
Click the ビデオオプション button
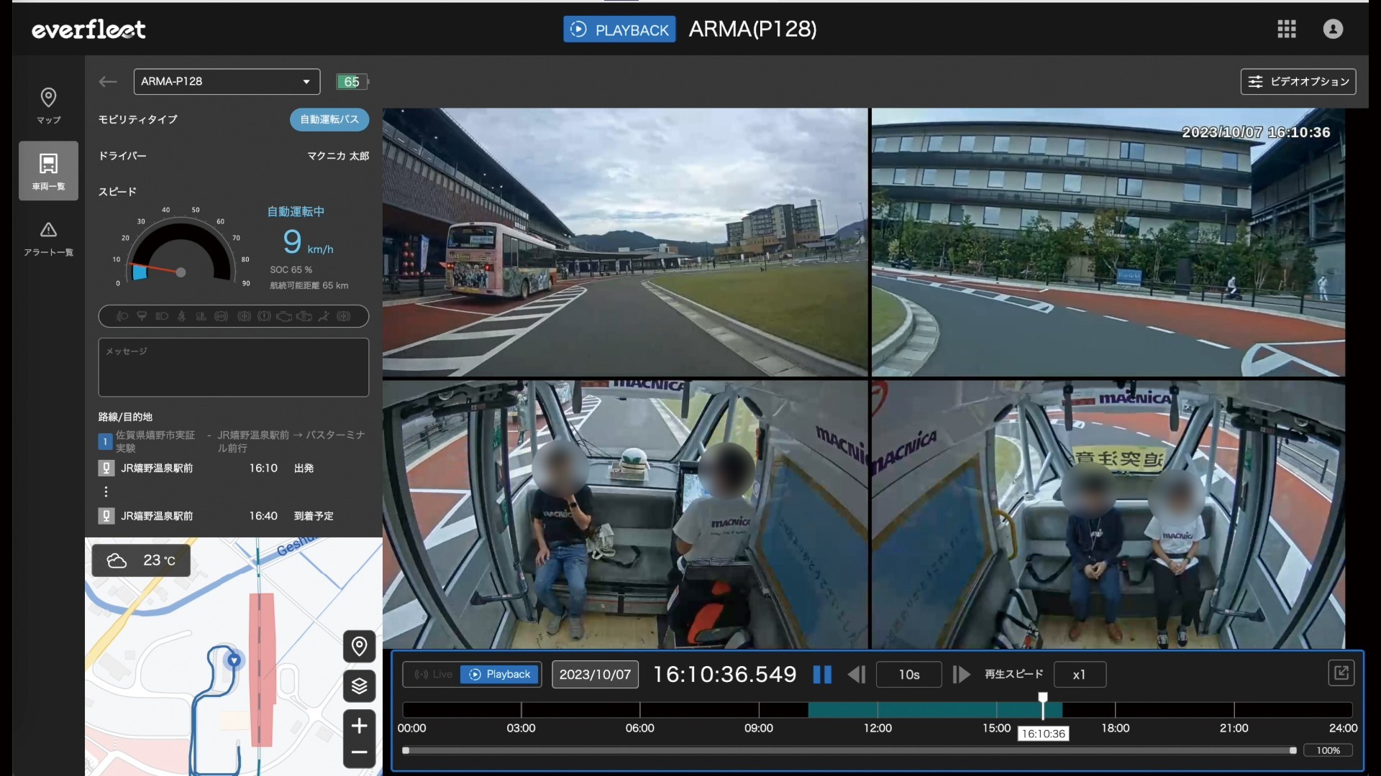click(1298, 82)
